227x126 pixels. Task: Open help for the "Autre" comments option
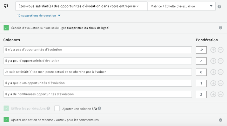click(x=220, y=120)
